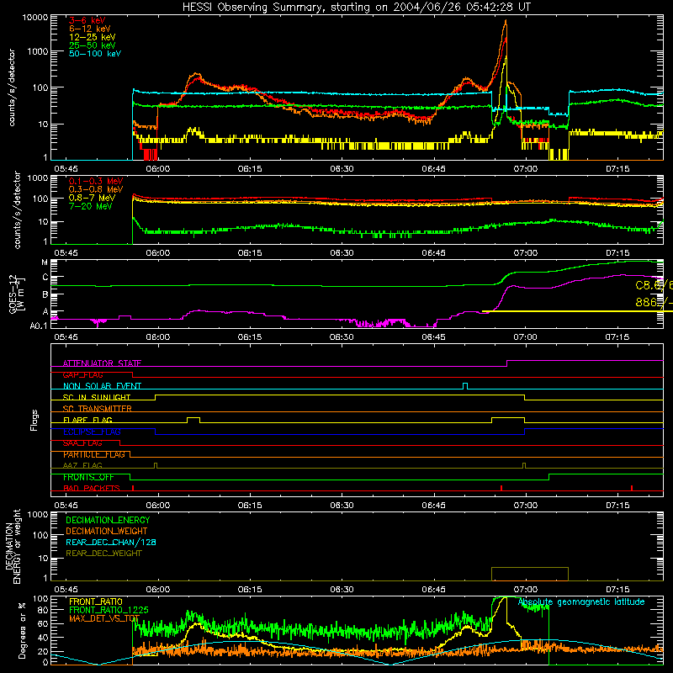Viewport: 673px width, 673px height.
Task: Click the 07:00 time tick under the keV panel
Action: [525, 169]
